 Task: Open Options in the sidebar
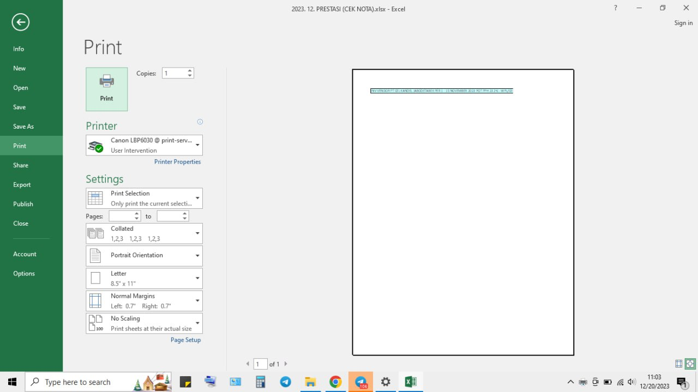[31, 274]
